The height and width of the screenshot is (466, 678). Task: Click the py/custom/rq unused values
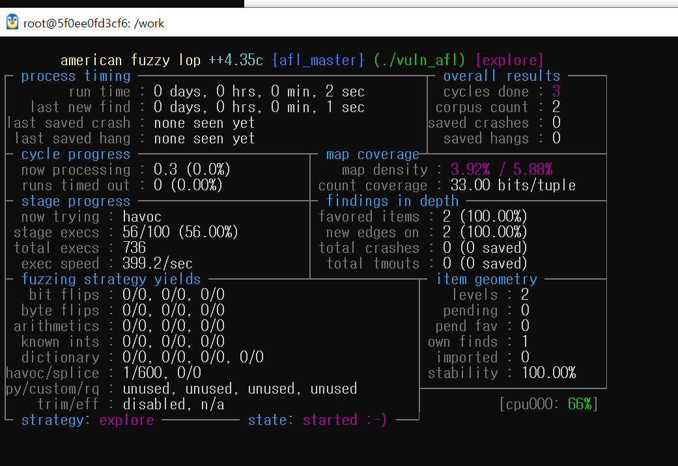tap(240, 388)
